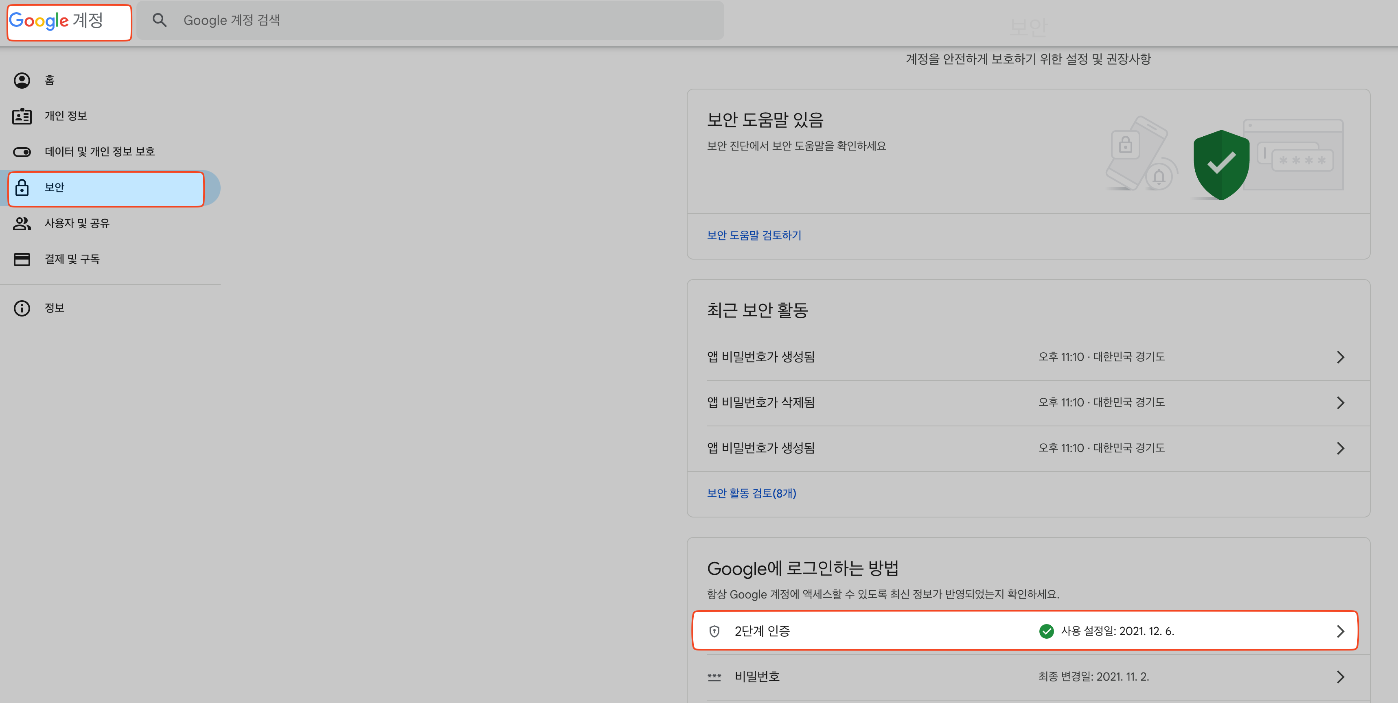1398x703 pixels.
Task: Click the 사용자 및 공유 people icon
Action: pyautogui.click(x=22, y=223)
